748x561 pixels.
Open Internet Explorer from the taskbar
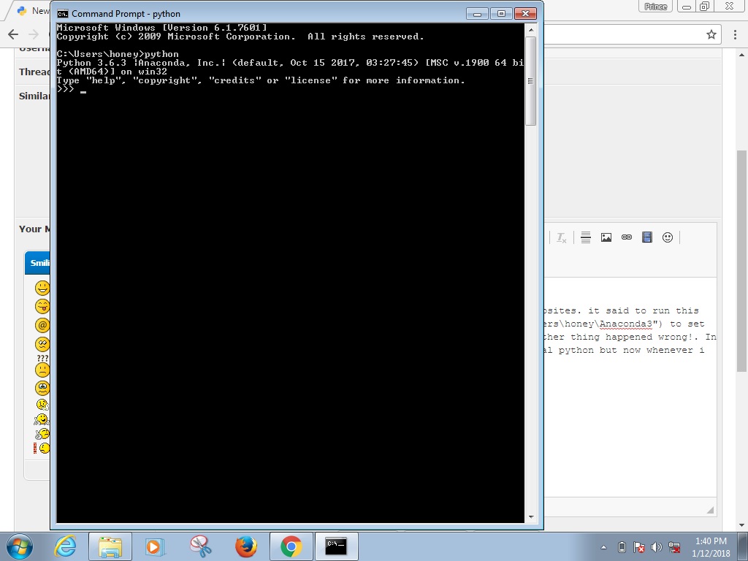(x=65, y=546)
